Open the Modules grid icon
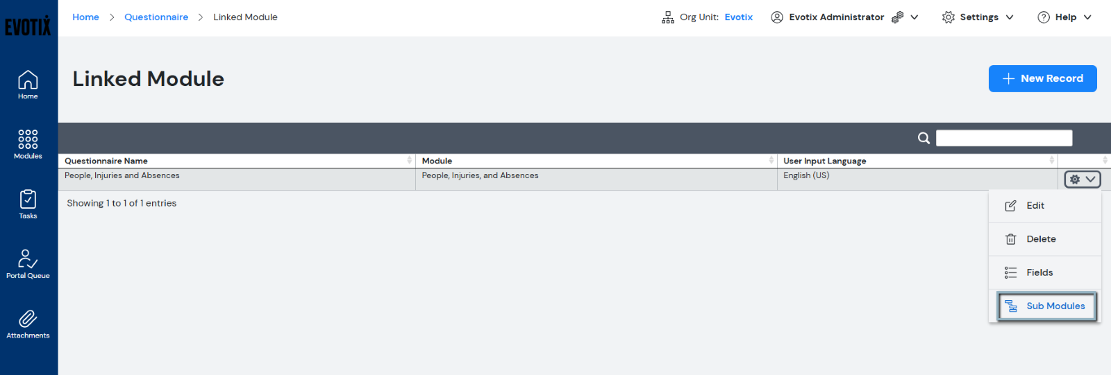Viewport: 1111px width, 375px height. pos(28,144)
